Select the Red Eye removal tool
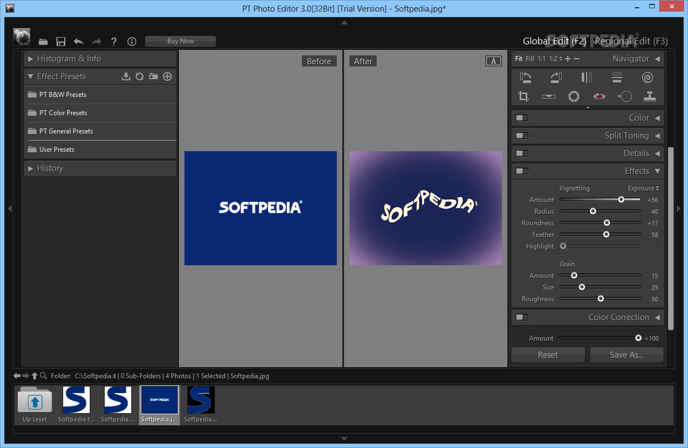This screenshot has width=688, height=448. 599,96
